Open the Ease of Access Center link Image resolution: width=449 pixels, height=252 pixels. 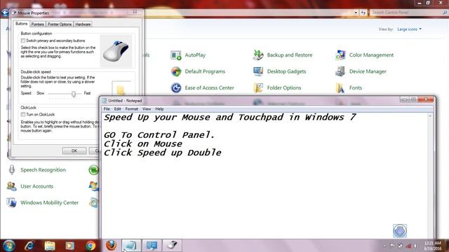209,87
